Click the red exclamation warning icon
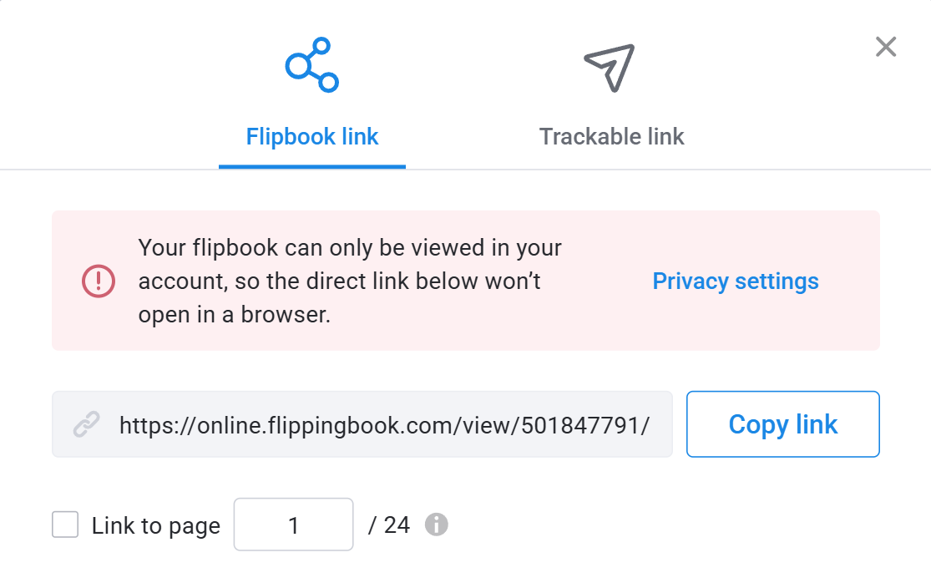This screenshot has width=931, height=588. (99, 281)
